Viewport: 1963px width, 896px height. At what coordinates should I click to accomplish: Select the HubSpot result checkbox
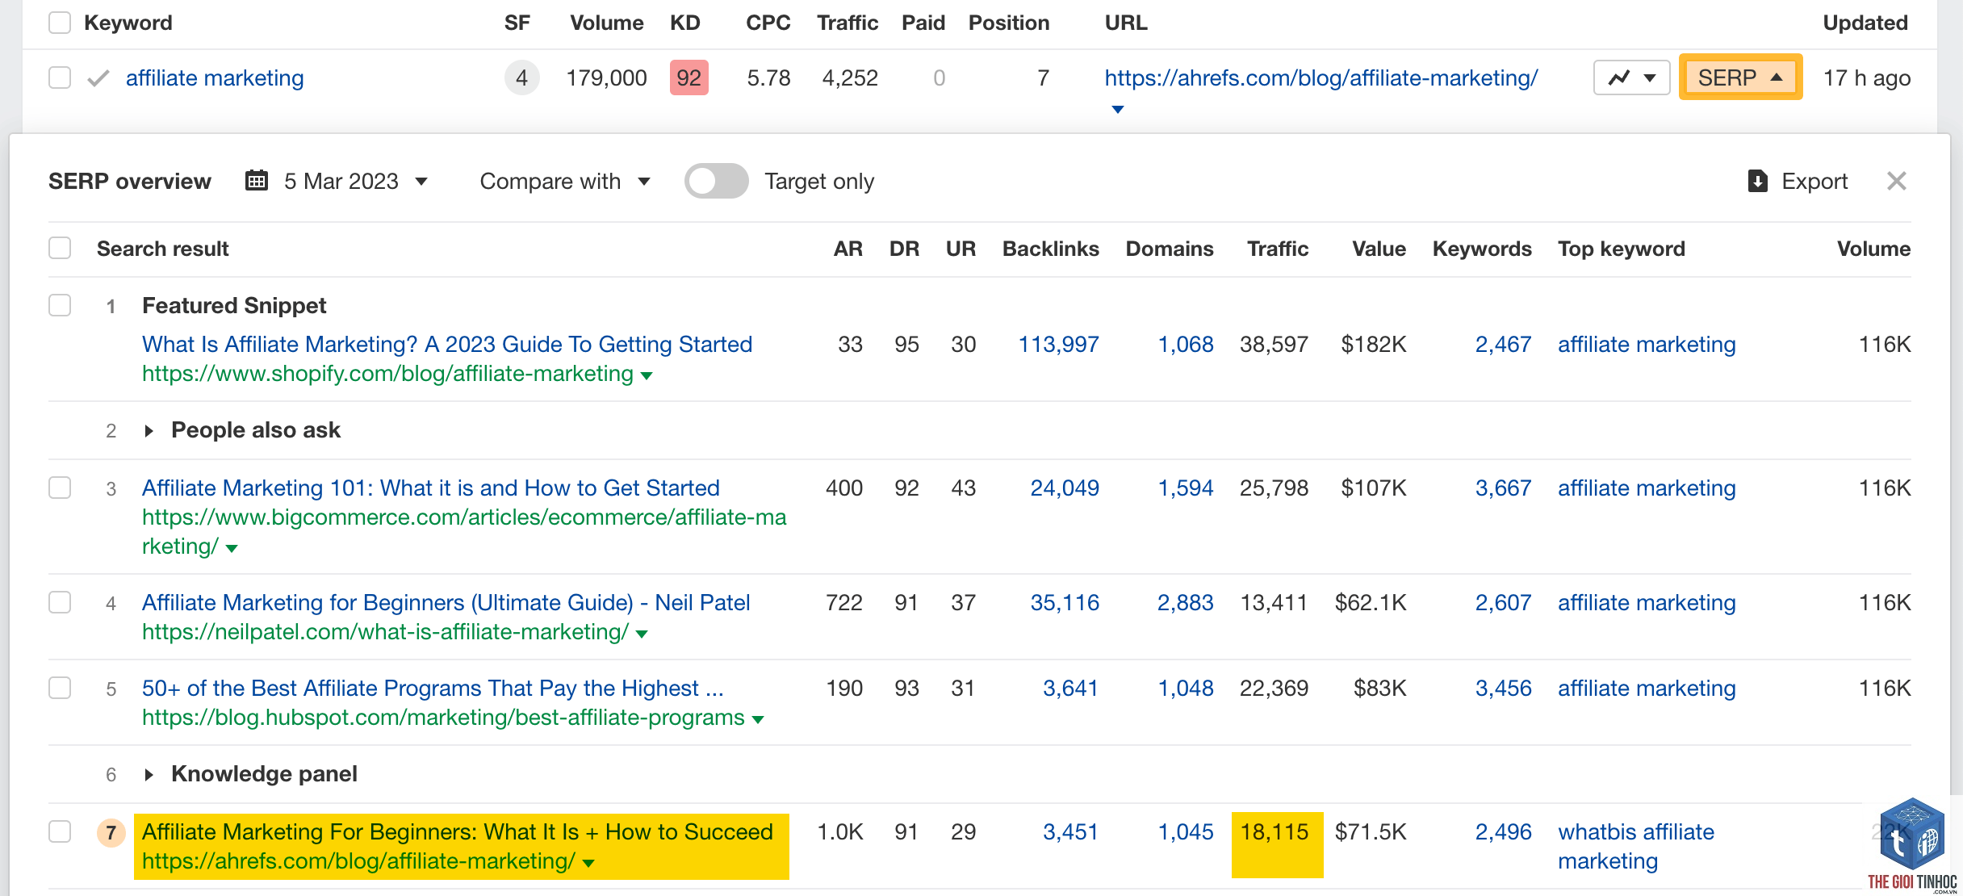coord(60,688)
